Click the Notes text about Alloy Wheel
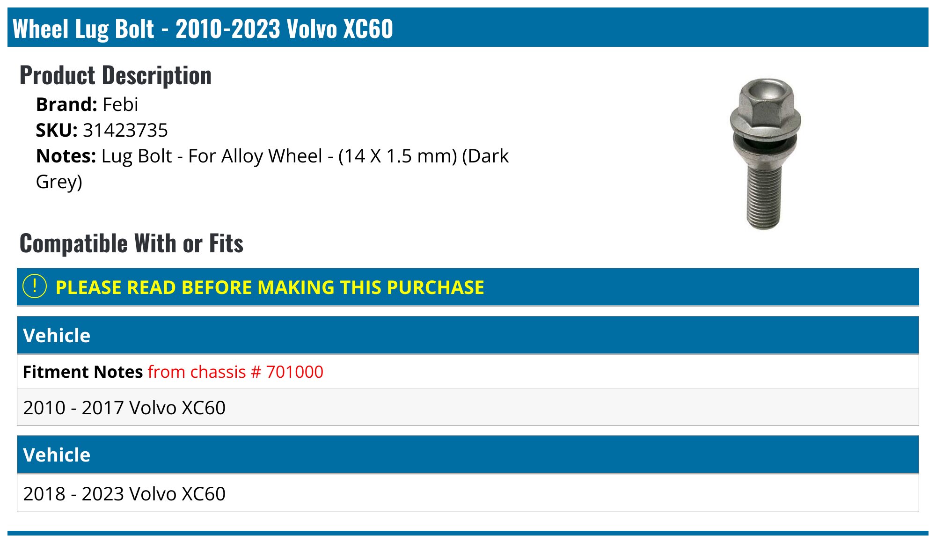 (x=305, y=156)
